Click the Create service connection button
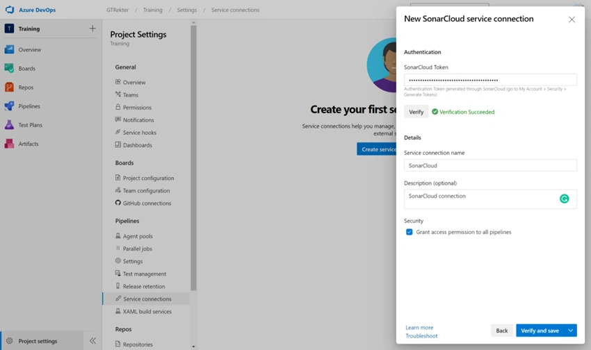The image size is (591, 350). pyautogui.click(x=377, y=149)
